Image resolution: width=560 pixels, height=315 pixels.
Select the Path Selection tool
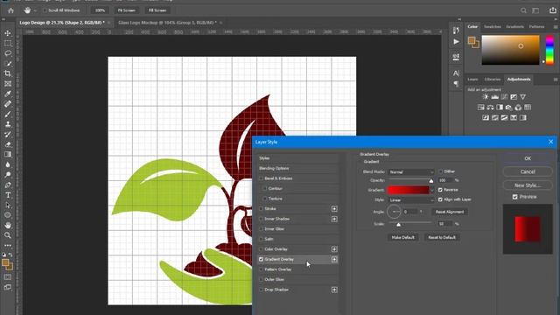pyautogui.click(x=8, y=205)
